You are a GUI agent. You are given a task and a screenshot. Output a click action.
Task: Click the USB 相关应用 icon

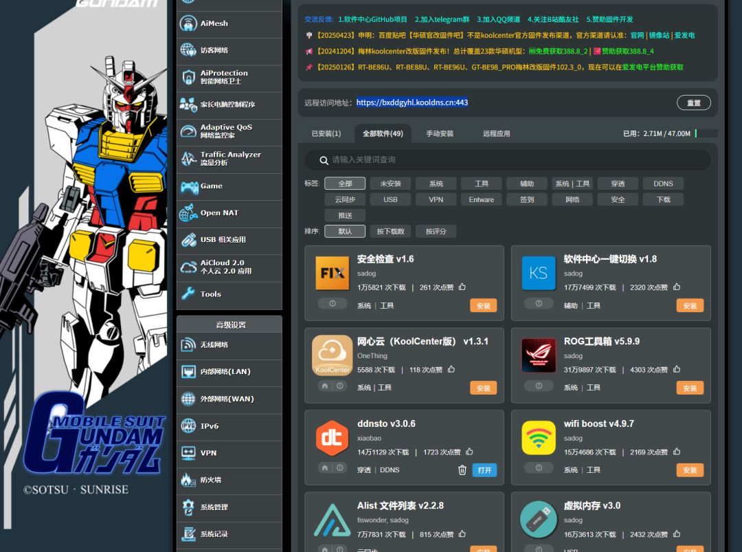(188, 240)
